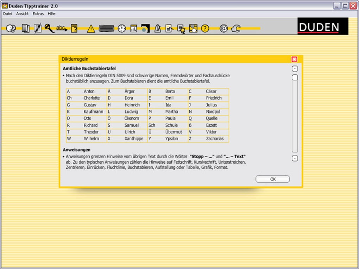The height and width of the screenshot is (269, 359).
Task: Click table cell 'Anton'
Action: tap(89, 91)
